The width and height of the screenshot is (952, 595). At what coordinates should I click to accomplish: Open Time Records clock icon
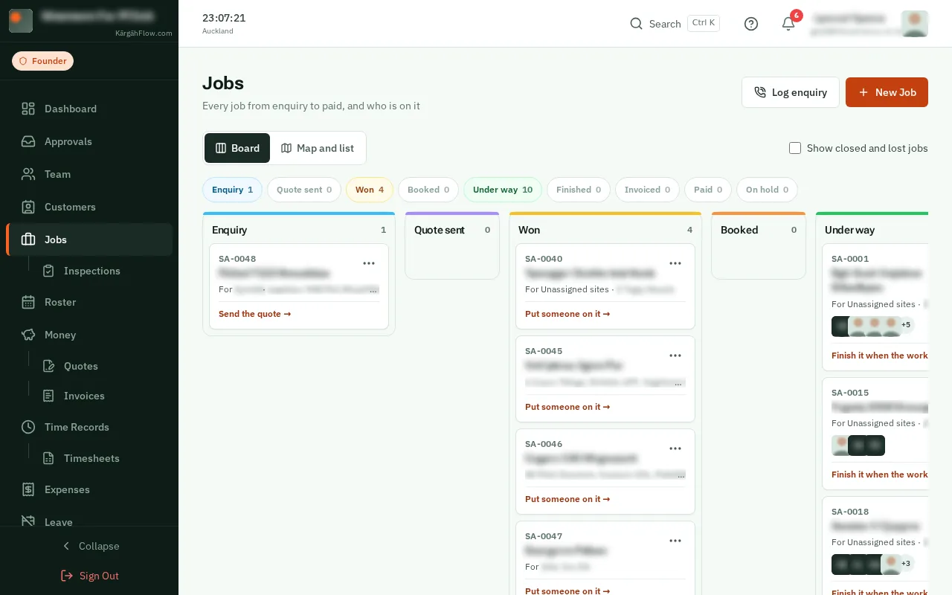click(28, 427)
